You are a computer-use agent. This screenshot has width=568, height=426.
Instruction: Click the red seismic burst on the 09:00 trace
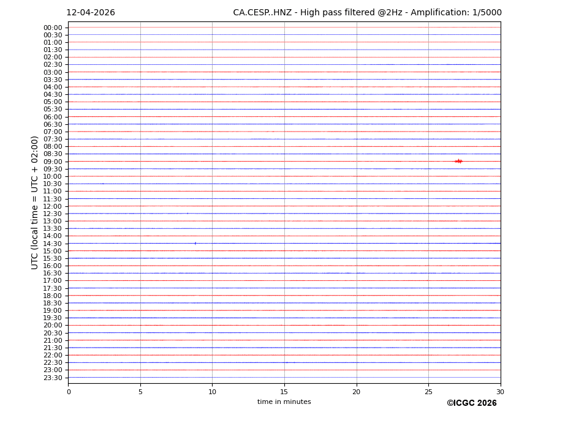(458, 161)
